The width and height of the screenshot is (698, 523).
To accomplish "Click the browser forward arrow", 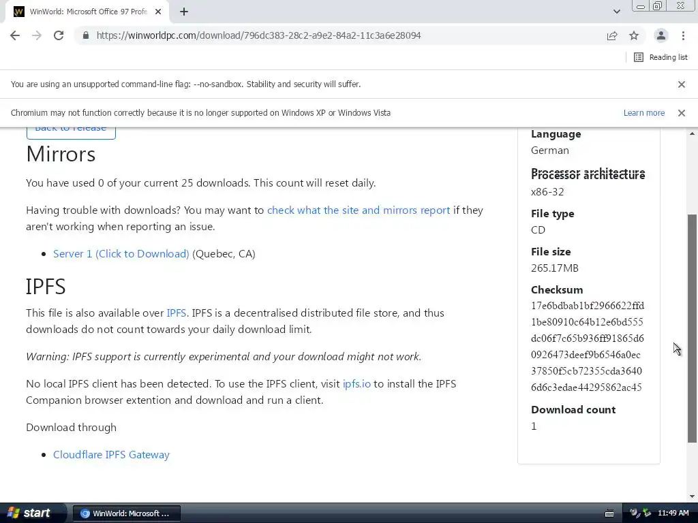I will pos(37,35).
